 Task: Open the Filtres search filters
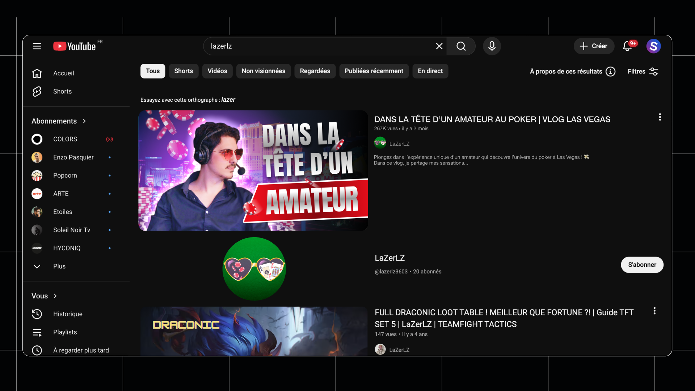(x=643, y=71)
